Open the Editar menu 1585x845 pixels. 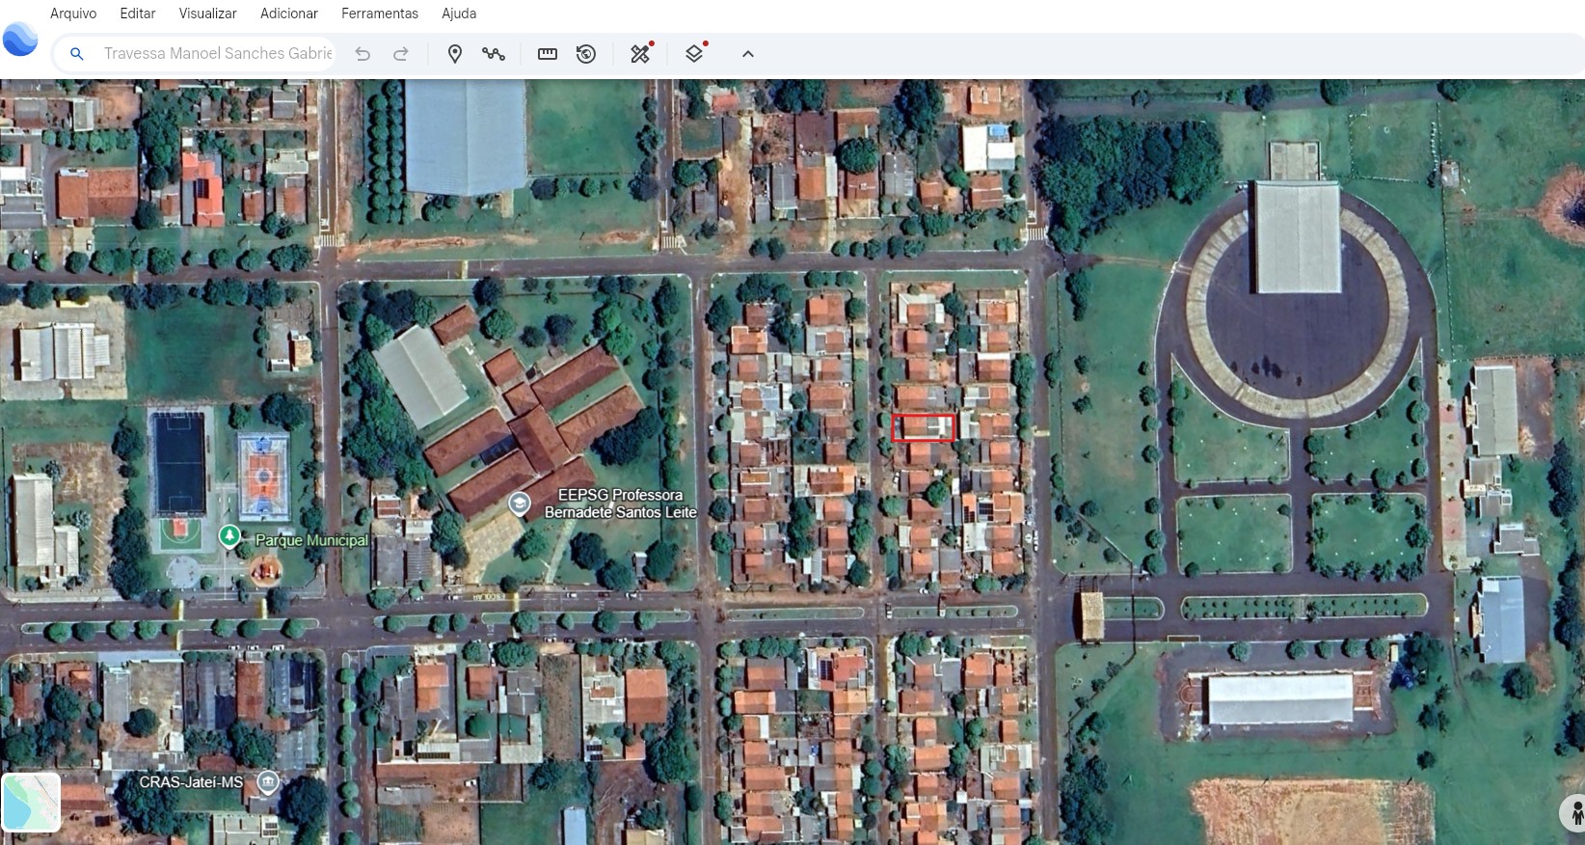[138, 14]
